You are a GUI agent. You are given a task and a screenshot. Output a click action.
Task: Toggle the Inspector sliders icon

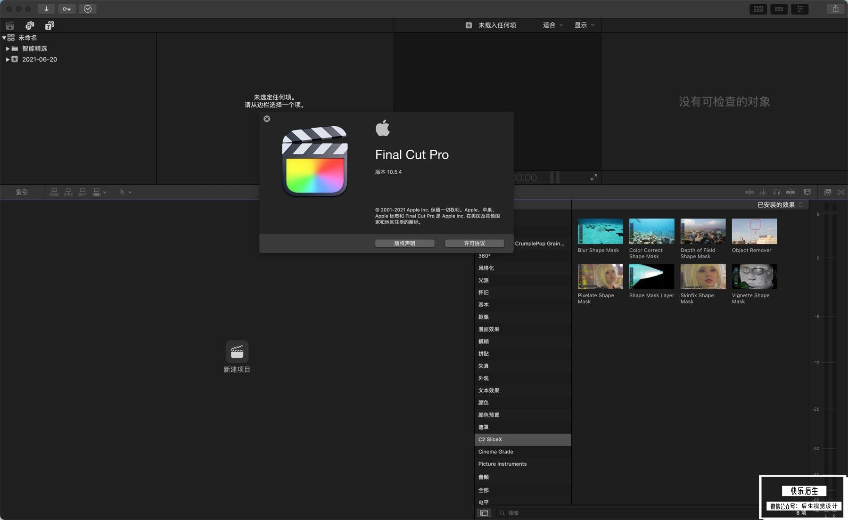(x=799, y=9)
